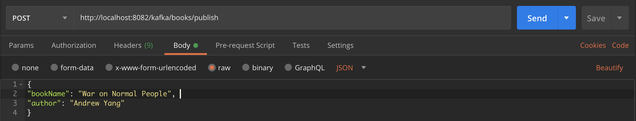
Task: Select the binary body radio button
Action: coord(246,68)
